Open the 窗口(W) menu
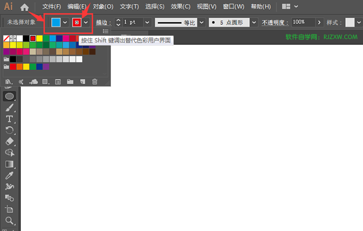Viewport: 363px width, 231px height. point(234,7)
